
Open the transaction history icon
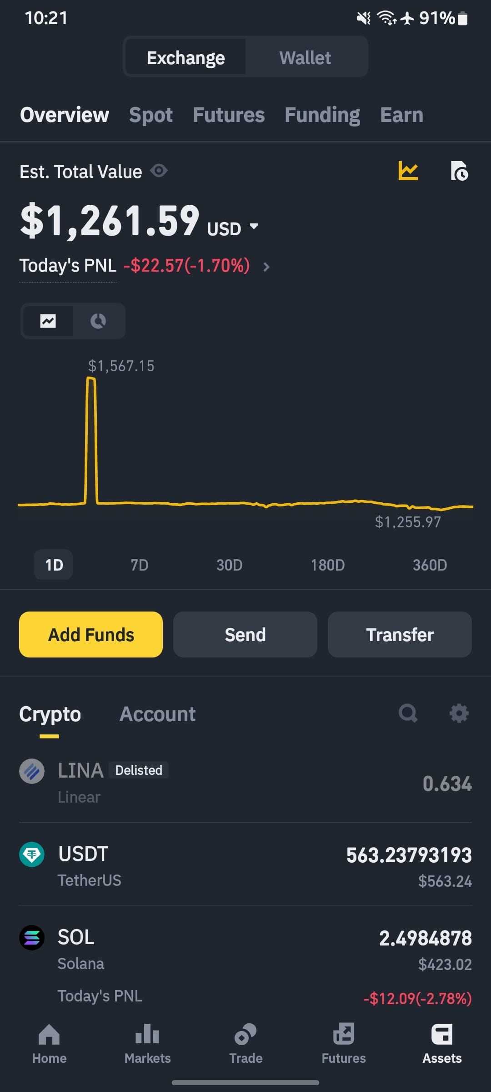pyautogui.click(x=459, y=171)
